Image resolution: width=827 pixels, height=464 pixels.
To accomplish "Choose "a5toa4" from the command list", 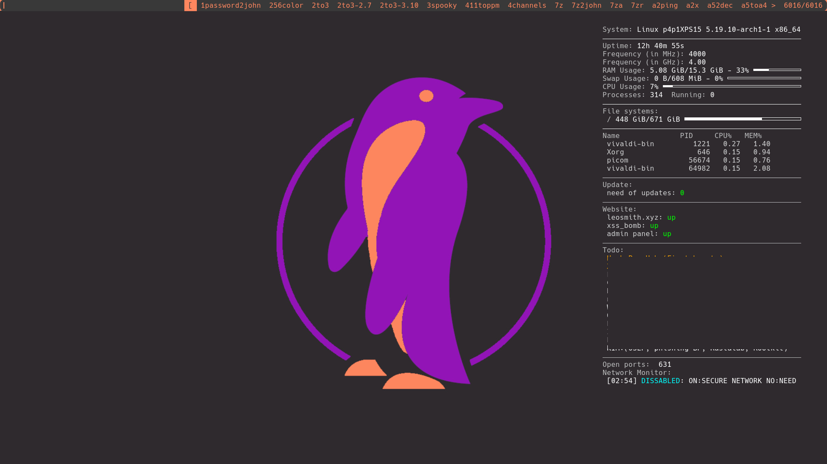I will [754, 6].
